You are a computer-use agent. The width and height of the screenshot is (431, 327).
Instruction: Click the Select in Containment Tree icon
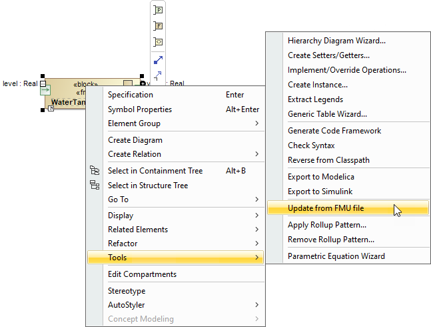(94, 171)
